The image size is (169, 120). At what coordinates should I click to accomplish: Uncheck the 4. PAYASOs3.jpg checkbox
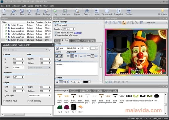(6, 34)
